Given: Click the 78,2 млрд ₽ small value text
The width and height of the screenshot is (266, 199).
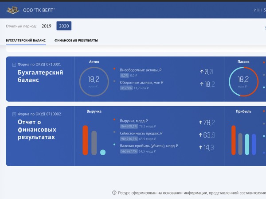Looking at the screenshot, I should coord(148,126).
